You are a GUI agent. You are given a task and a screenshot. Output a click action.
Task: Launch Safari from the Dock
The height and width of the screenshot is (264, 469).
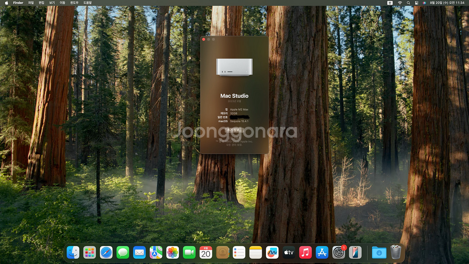tap(106, 252)
